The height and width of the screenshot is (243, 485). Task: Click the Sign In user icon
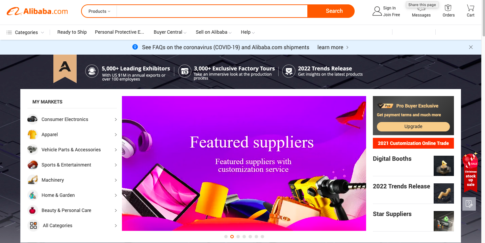click(x=377, y=11)
